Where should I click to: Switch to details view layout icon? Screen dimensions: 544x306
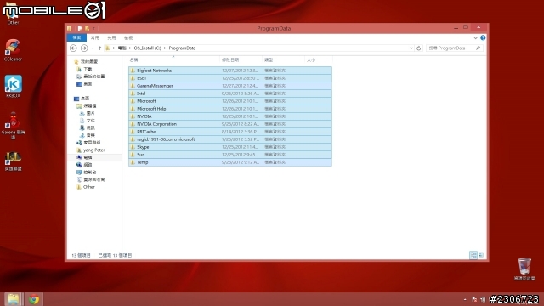tap(473, 255)
